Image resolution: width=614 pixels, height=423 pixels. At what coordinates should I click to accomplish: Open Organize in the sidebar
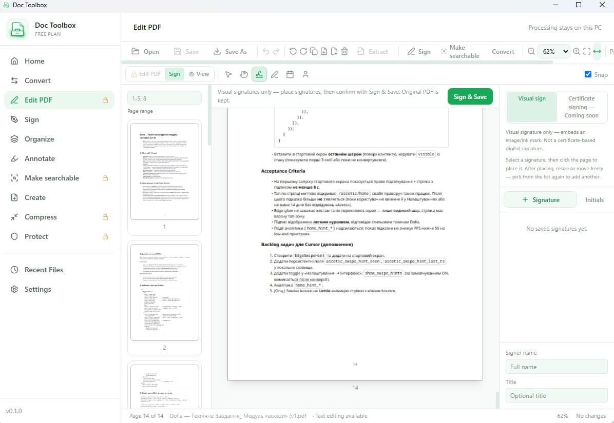[x=59, y=139]
